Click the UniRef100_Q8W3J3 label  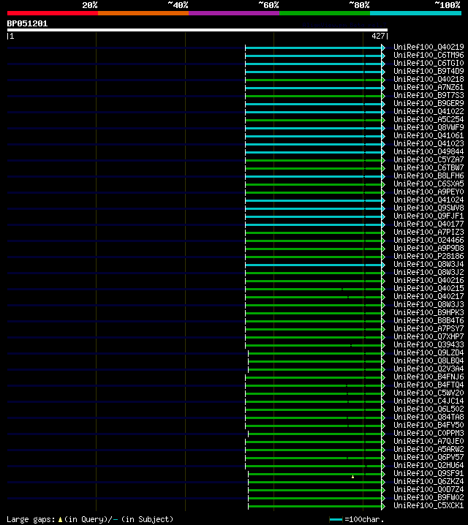[429, 304]
